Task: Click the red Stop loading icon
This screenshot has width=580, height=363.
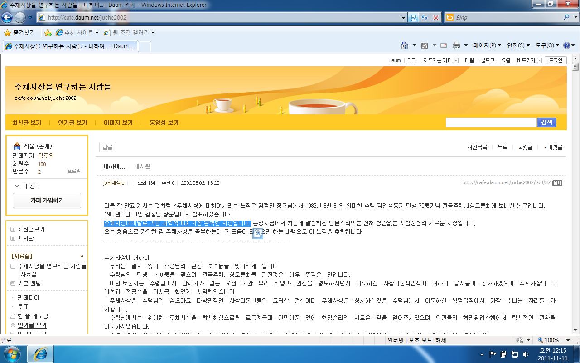Action: click(x=435, y=18)
